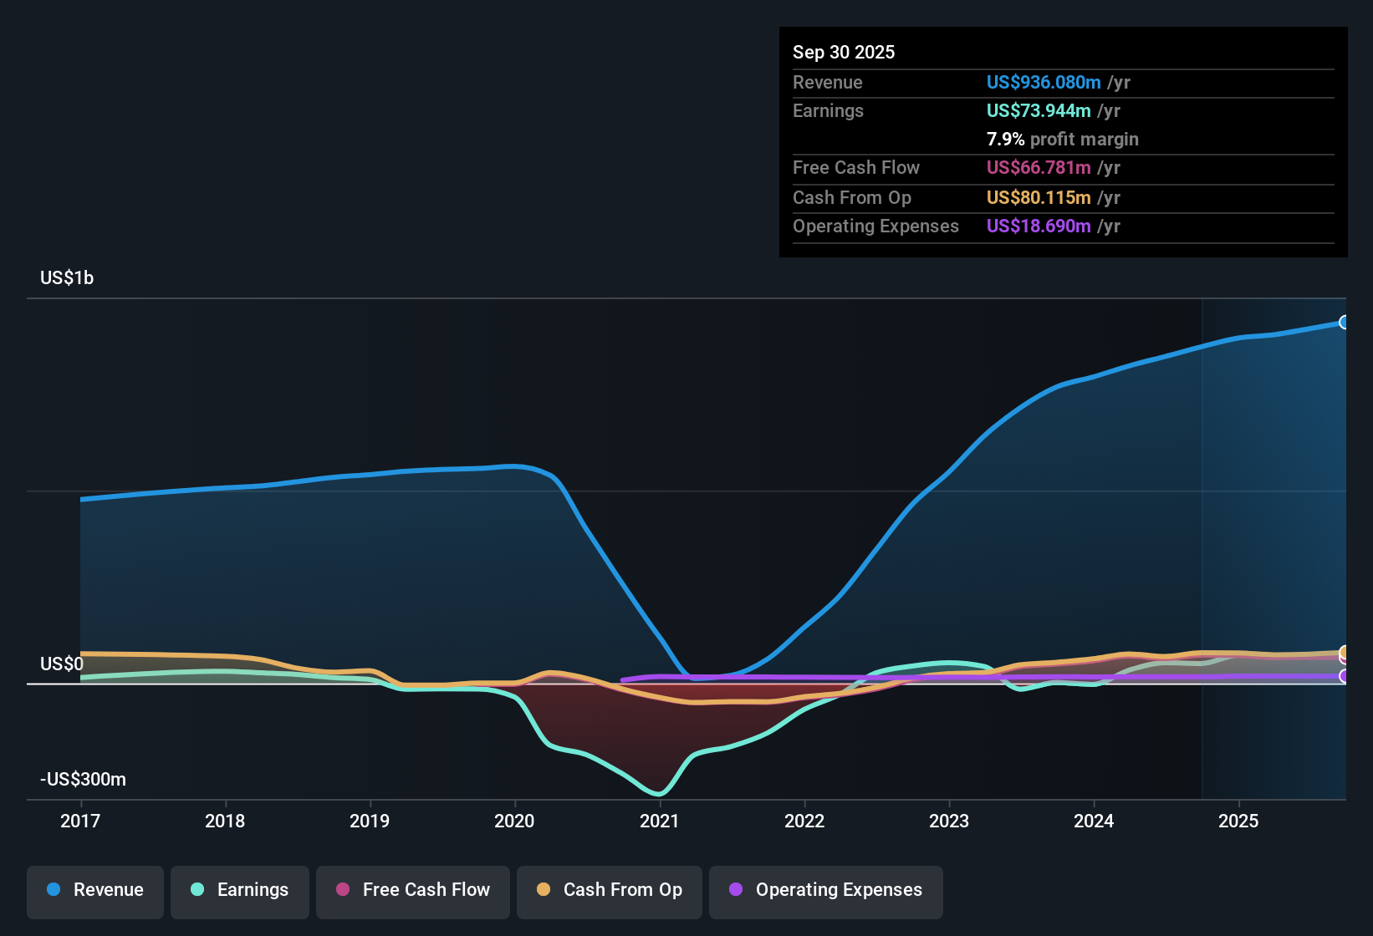The width and height of the screenshot is (1373, 936).
Task: Click the blue Revenue dot icon in legend
Action: (x=52, y=891)
